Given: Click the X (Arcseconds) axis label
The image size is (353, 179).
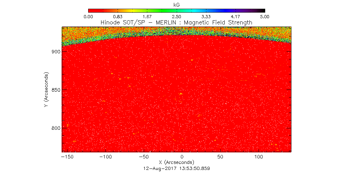Looking at the screenshot, I should 176,163.
